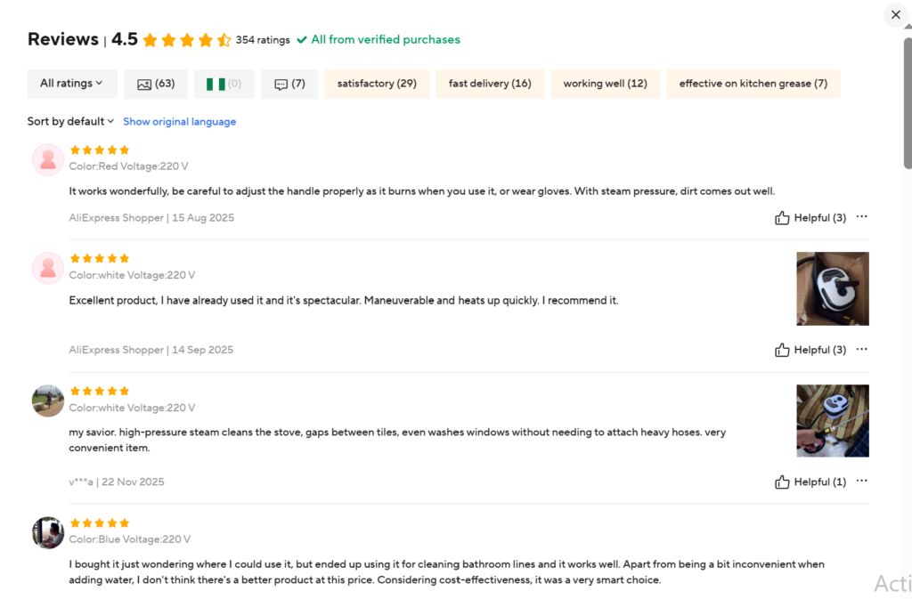This screenshot has height=599, width=912.
Task: Click thumbs-up icon on 14 Sep review
Action: tap(782, 350)
